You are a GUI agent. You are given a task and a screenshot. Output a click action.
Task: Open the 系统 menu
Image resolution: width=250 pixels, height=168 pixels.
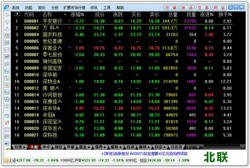15,7
